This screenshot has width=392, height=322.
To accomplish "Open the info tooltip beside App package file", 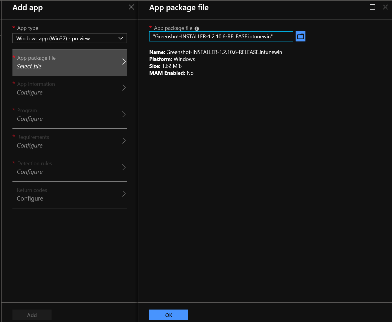I will (x=197, y=28).
